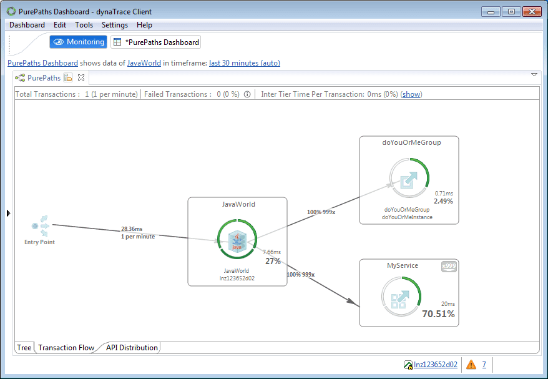Maximize the dynaTrace Client window

click(511, 12)
